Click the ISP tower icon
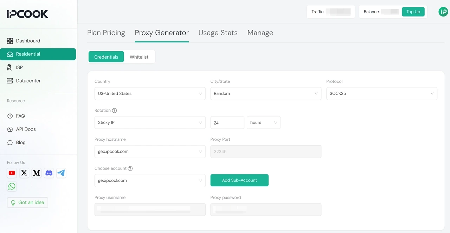This screenshot has width=450, height=233. coord(9,67)
